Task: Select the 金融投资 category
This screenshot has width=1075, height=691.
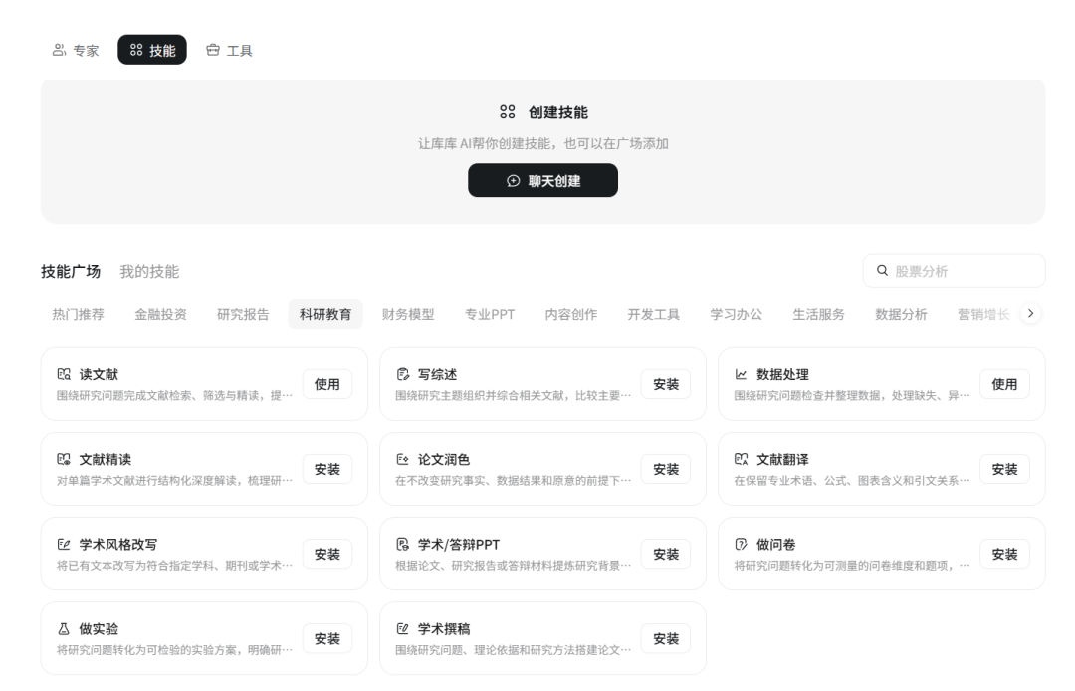Action: 160,314
